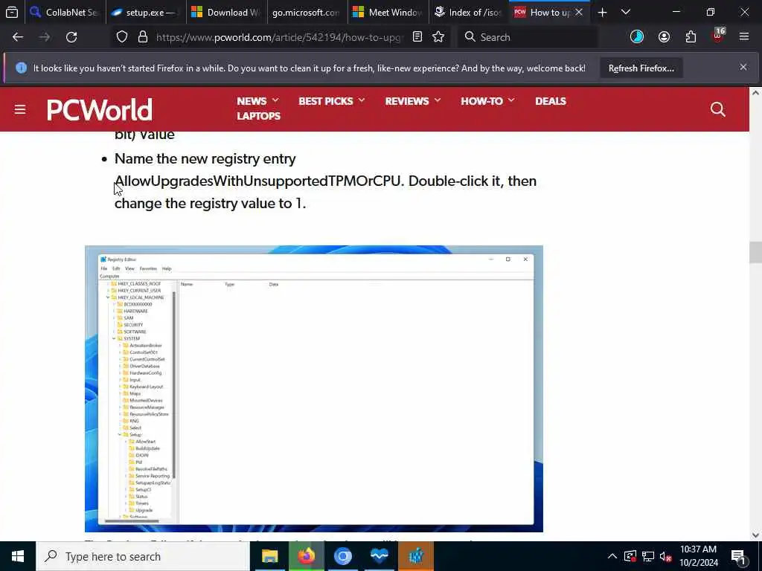Expand BEST PICKS menu
Image resolution: width=762 pixels, height=571 pixels.
331,101
